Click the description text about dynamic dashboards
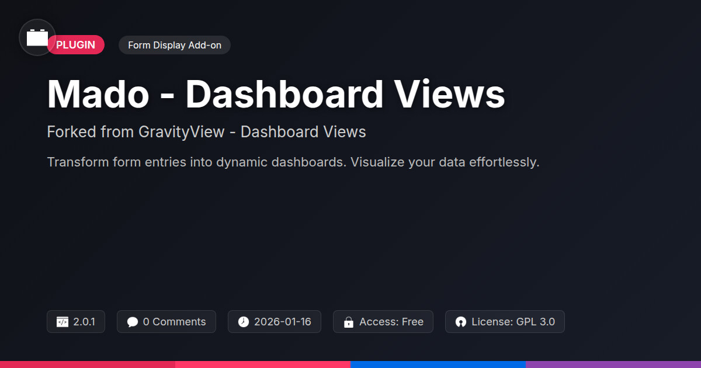The image size is (701, 368). coord(293,162)
